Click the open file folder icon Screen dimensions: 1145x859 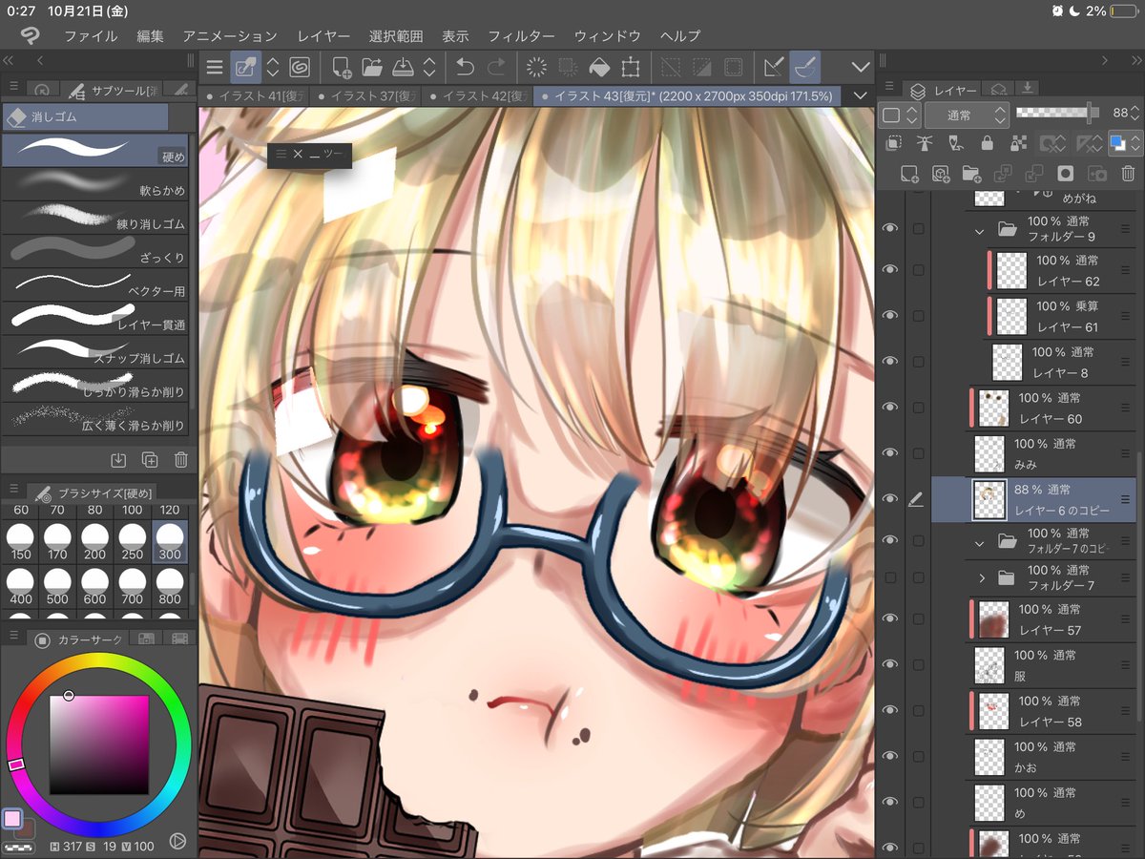[x=371, y=67]
